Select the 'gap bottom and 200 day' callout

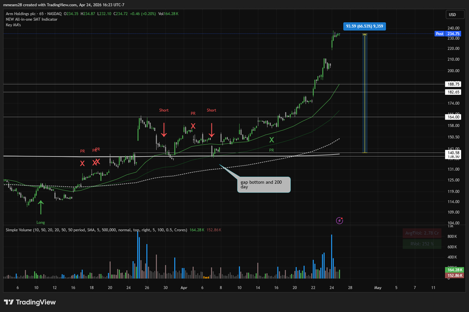coord(265,184)
